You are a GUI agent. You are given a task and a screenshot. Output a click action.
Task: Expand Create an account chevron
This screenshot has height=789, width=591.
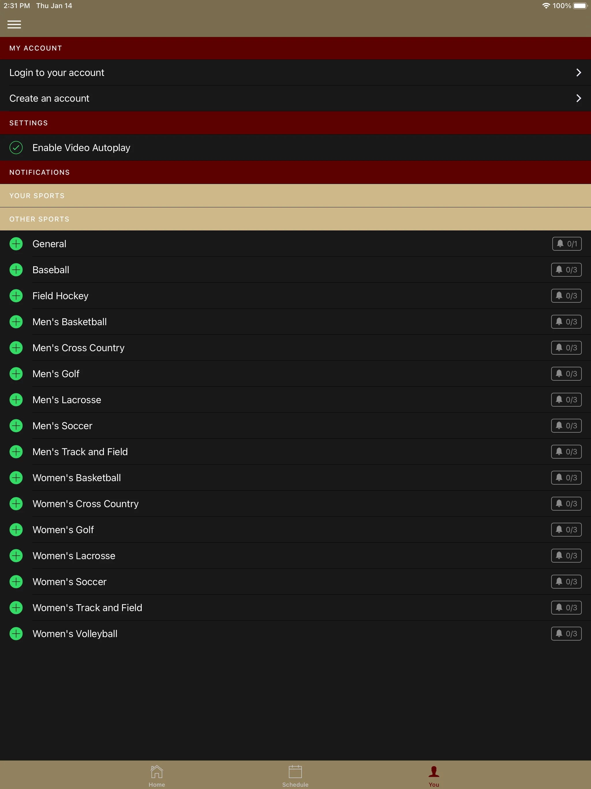577,98
